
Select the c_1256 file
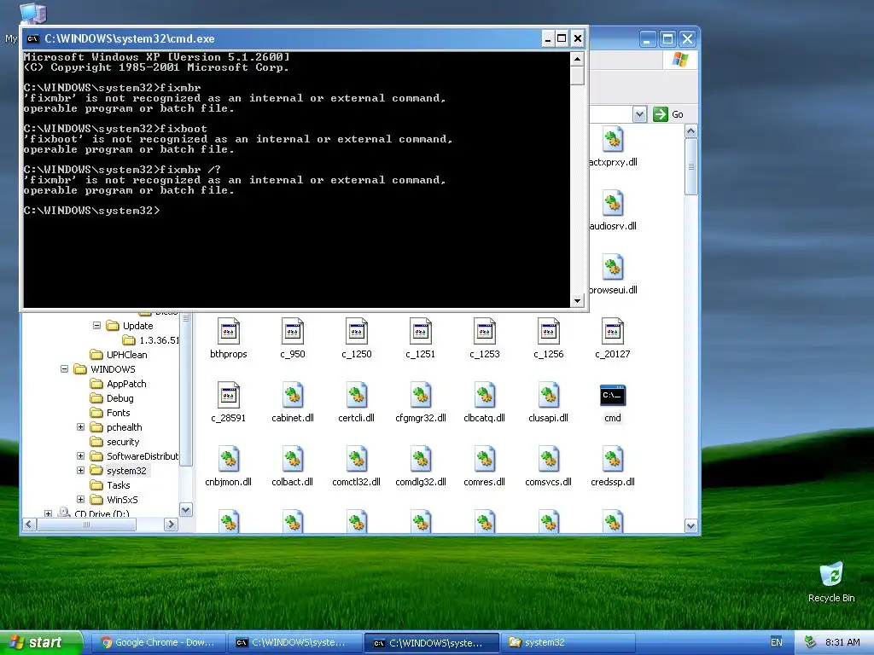coord(549,338)
